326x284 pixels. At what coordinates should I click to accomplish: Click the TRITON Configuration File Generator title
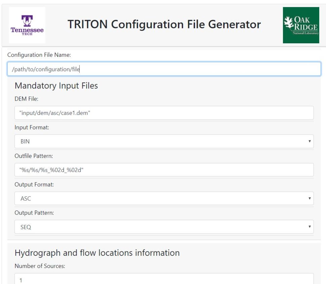pyautogui.click(x=164, y=24)
